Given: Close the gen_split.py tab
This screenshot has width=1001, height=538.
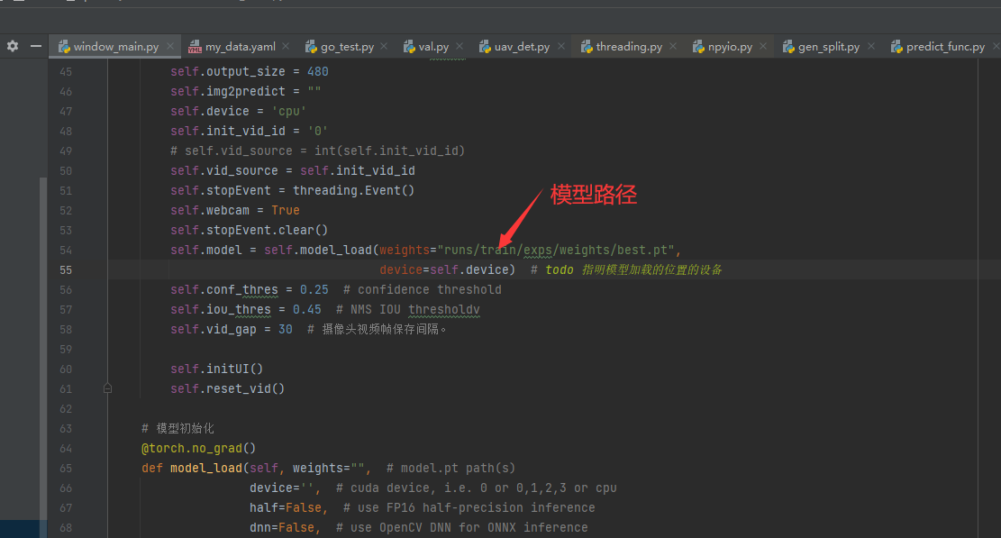Looking at the screenshot, I should pos(870,47).
